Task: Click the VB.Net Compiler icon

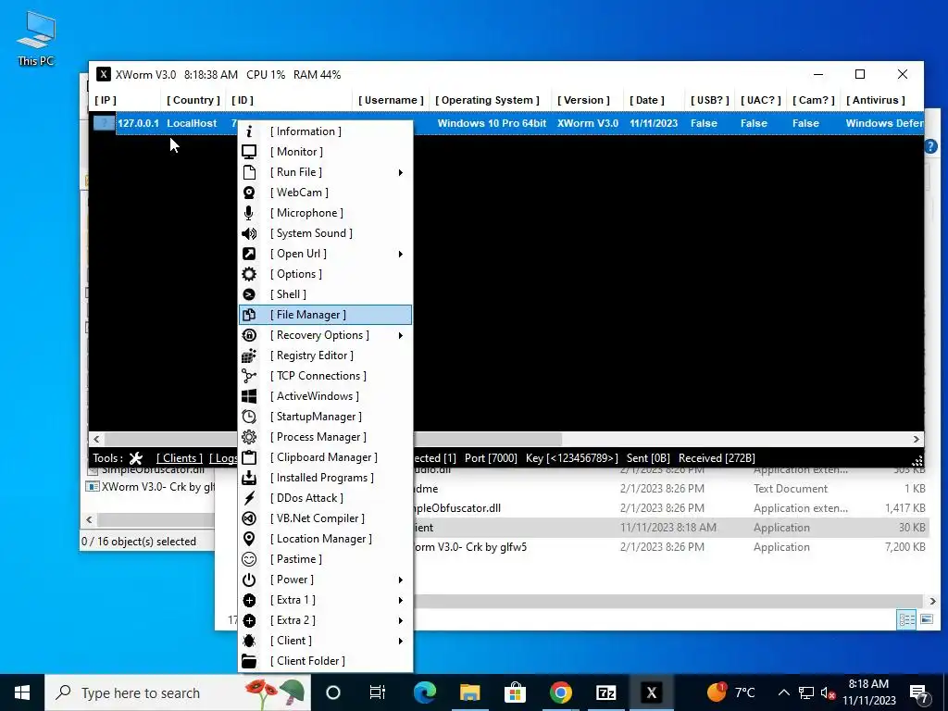Action: point(249,518)
